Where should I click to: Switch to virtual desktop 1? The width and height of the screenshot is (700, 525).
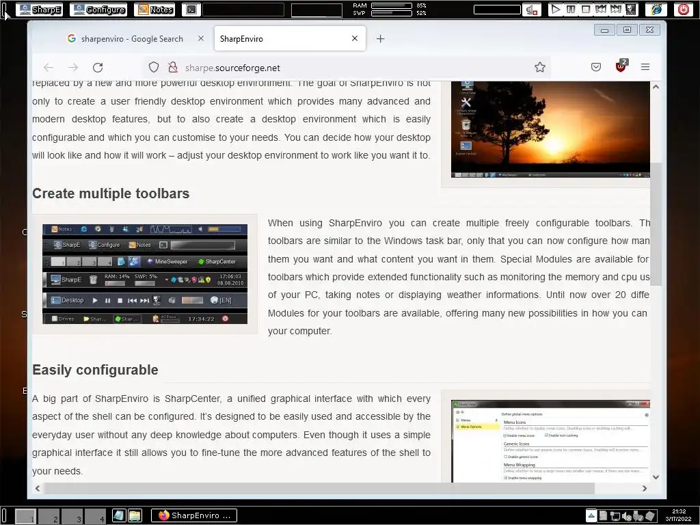click(x=26, y=516)
